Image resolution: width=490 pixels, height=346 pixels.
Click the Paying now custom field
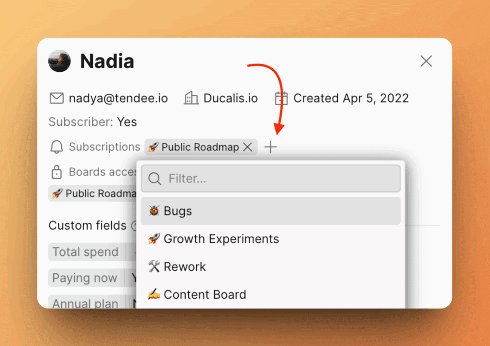pos(85,278)
